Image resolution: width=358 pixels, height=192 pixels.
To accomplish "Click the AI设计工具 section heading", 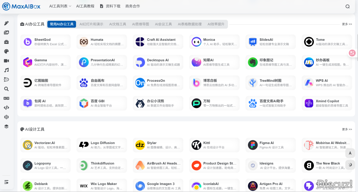I will point(32,129).
